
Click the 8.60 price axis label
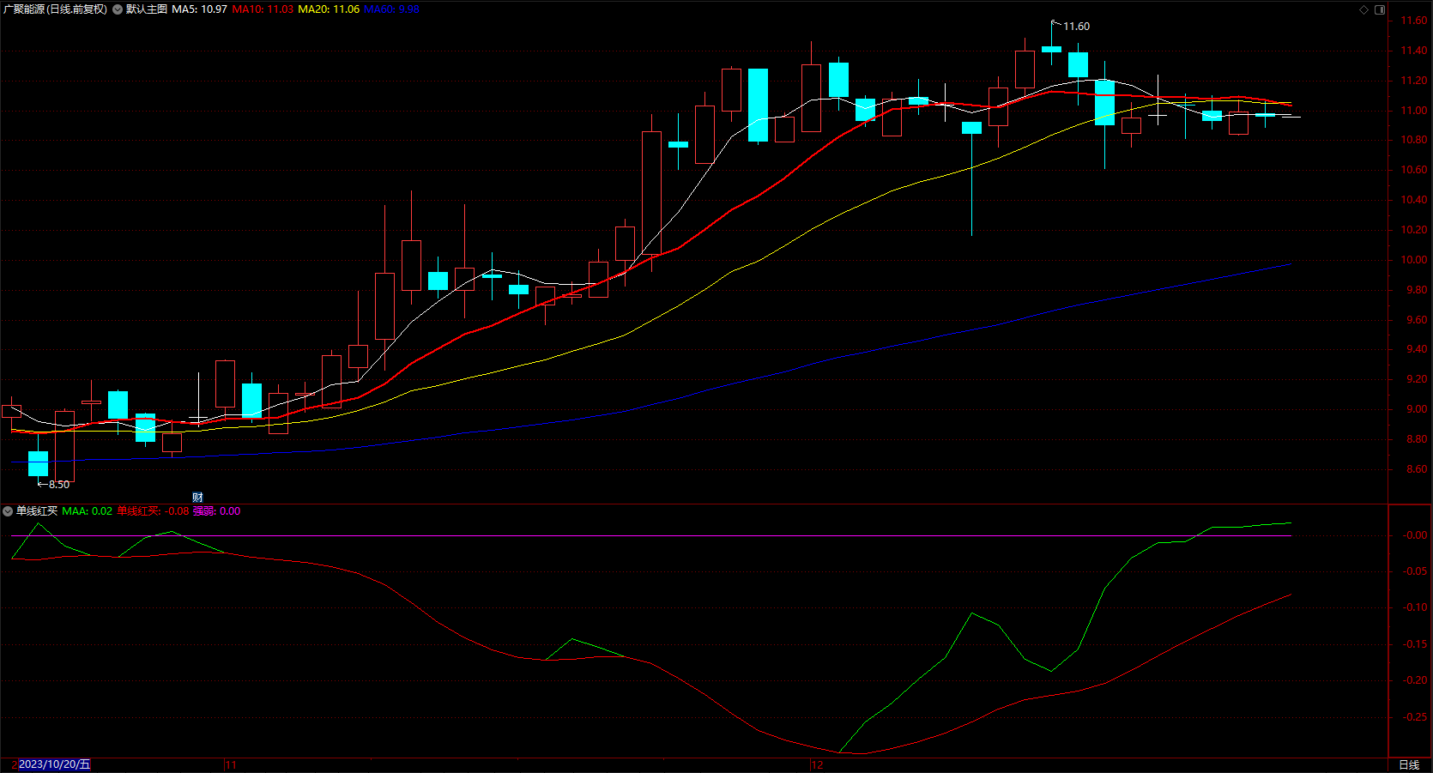point(1417,469)
